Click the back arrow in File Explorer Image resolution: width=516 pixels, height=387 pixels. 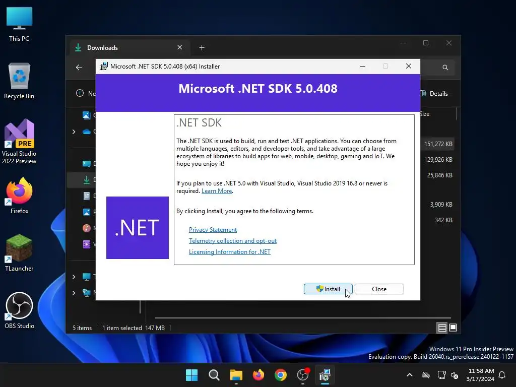(x=79, y=68)
